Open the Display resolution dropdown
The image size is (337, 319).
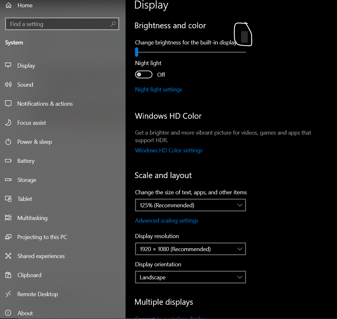[x=191, y=249]
